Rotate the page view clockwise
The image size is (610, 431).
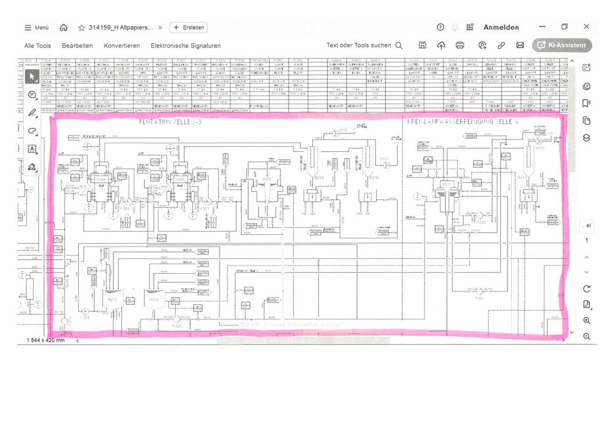tap(586, 288)
